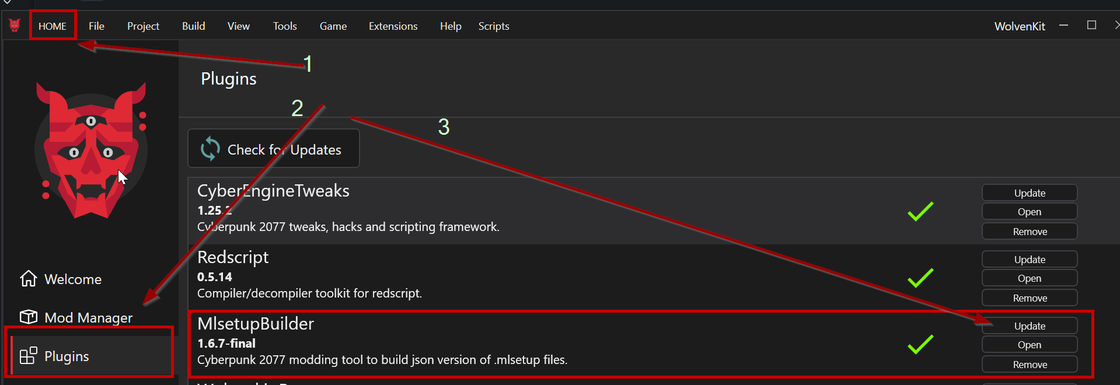Click the large red oni mask logo
This screenshot has height=385, width=1120.
click(x=91, y=150)
